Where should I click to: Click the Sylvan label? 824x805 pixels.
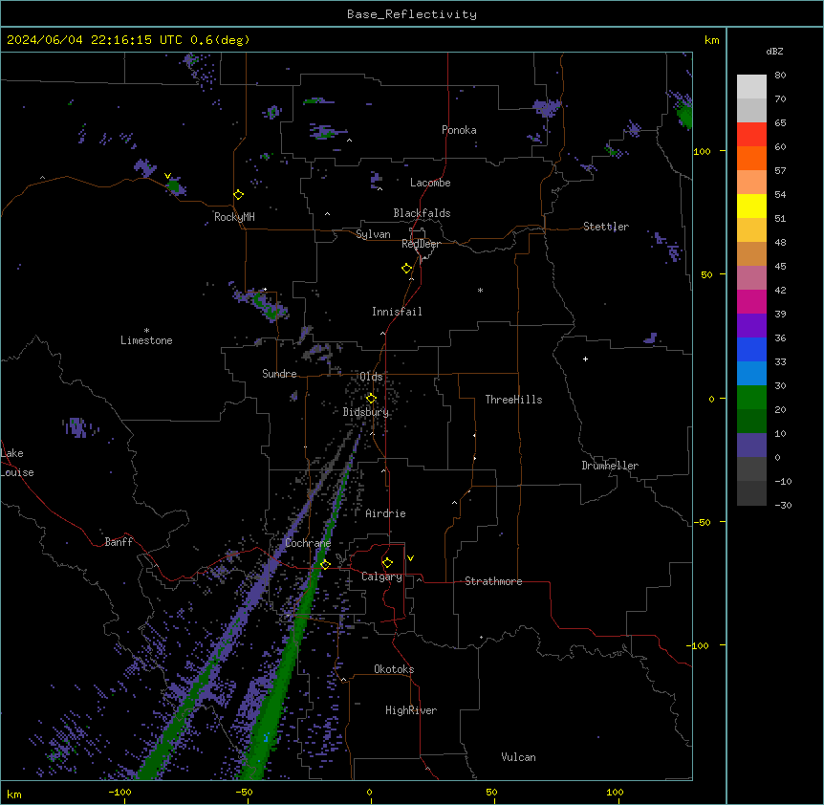tap(373, 234)
